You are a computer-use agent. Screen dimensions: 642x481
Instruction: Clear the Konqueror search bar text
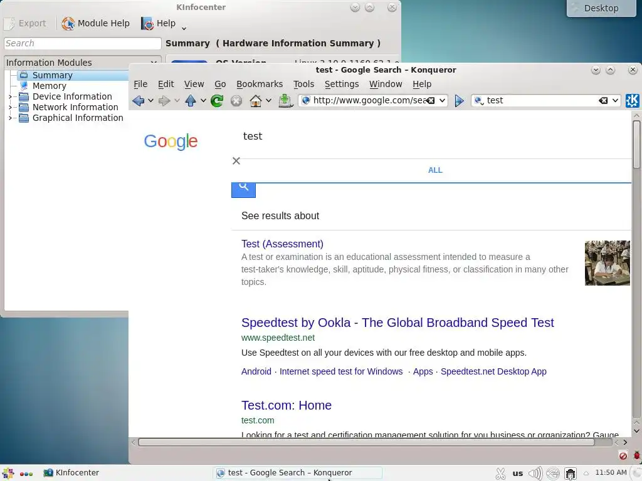[603, 101]
